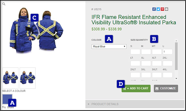The width and height of the screenshot is (186, 111).
Task: Click the size list scroll up arrow
Action: (176, 41)
